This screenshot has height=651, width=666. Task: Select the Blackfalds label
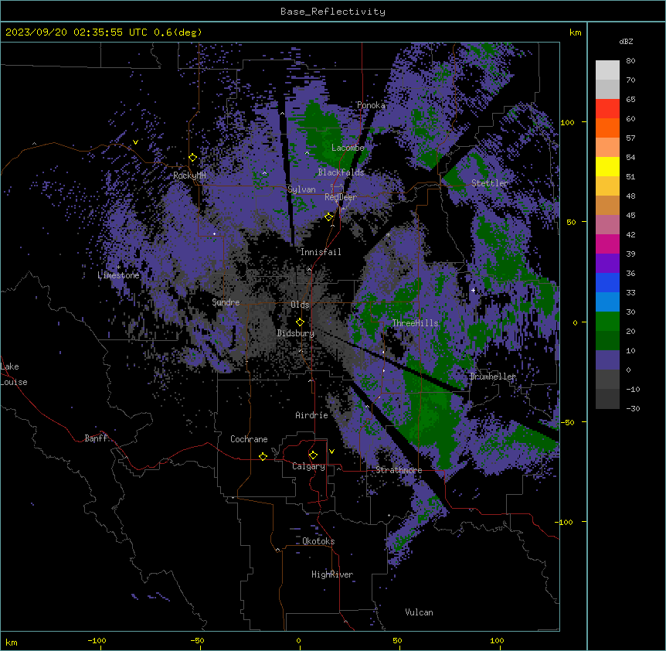pyautogui.click(x=341, y=172)
